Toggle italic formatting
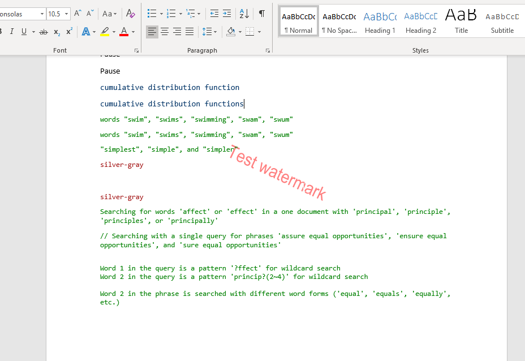This screenshot has width=525, height=361. (x=12, y=31)
